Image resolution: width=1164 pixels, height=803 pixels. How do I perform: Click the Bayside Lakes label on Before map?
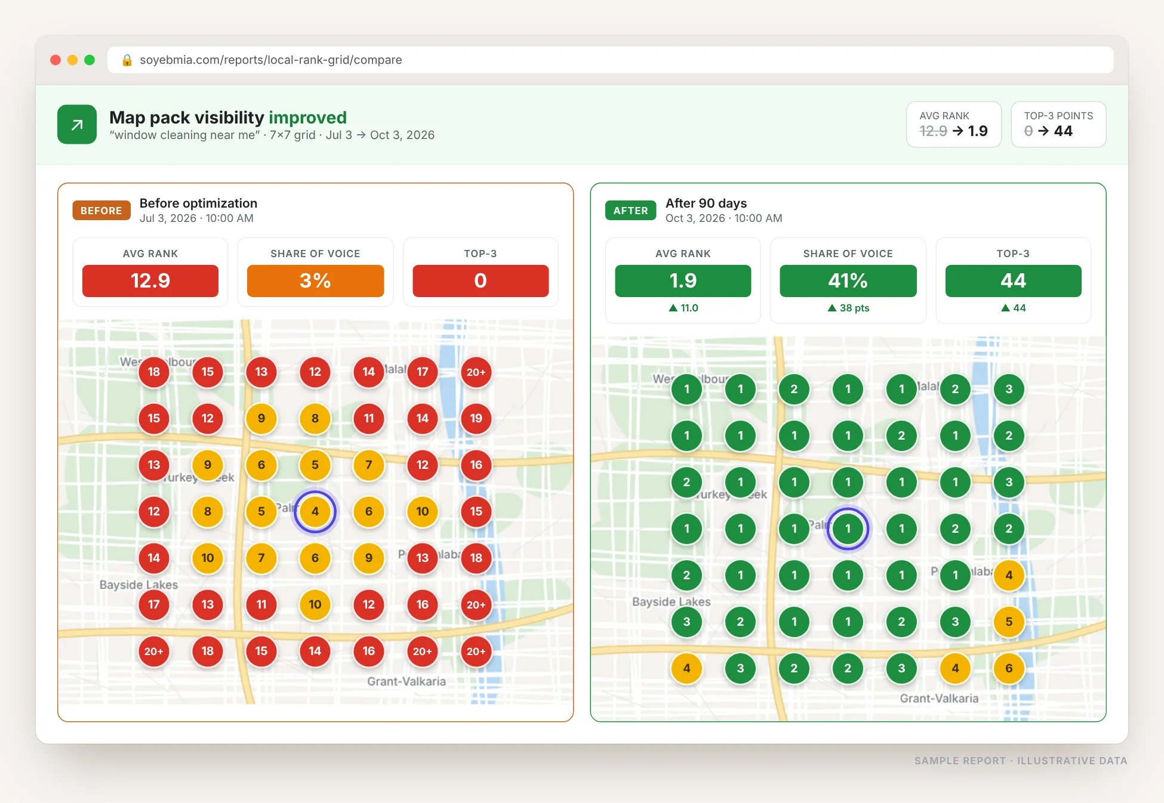click(138, 585)
